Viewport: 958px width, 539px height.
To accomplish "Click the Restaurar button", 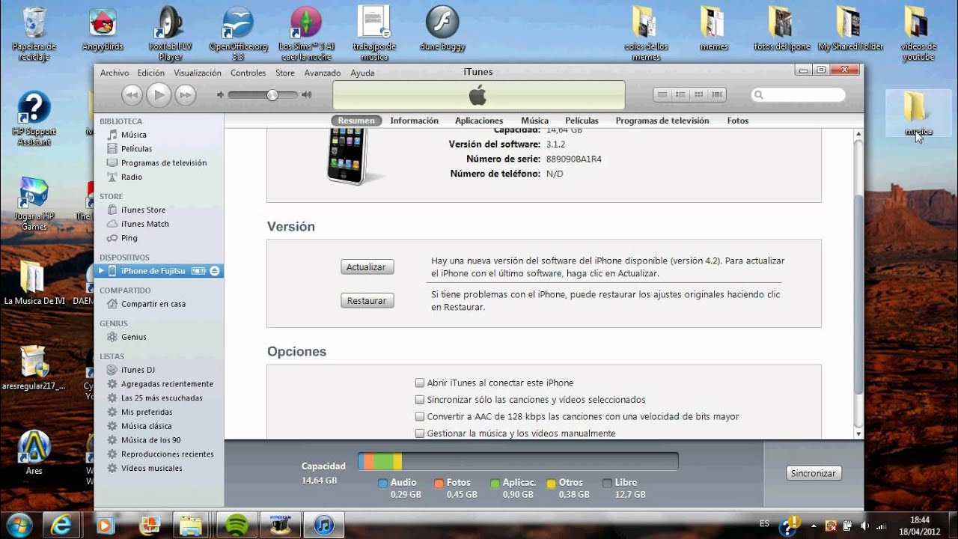I will pyautogui.click(x=367, y=301).
